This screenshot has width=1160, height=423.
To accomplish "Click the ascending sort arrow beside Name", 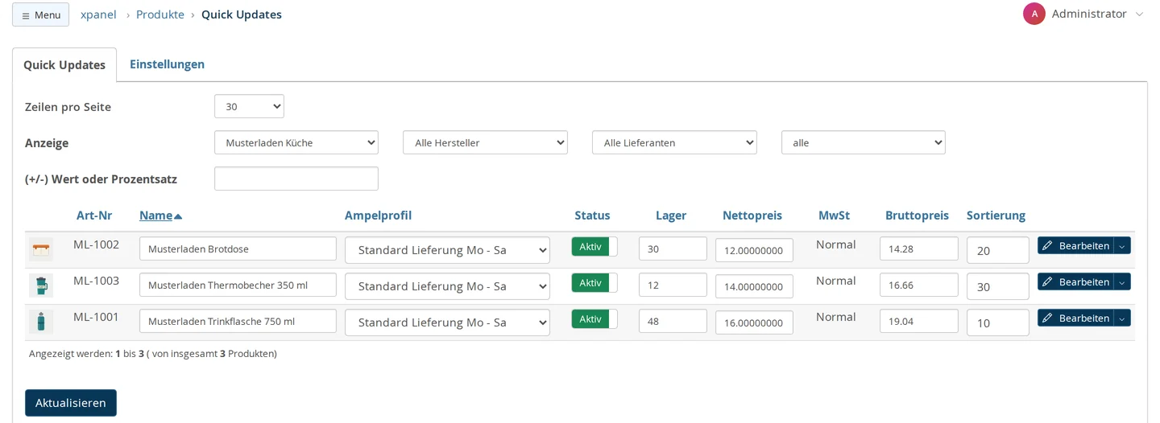I will [178, 216].
